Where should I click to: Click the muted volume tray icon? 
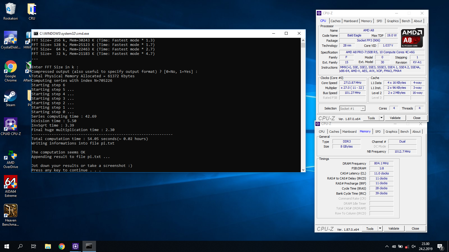tap(414, 246)
